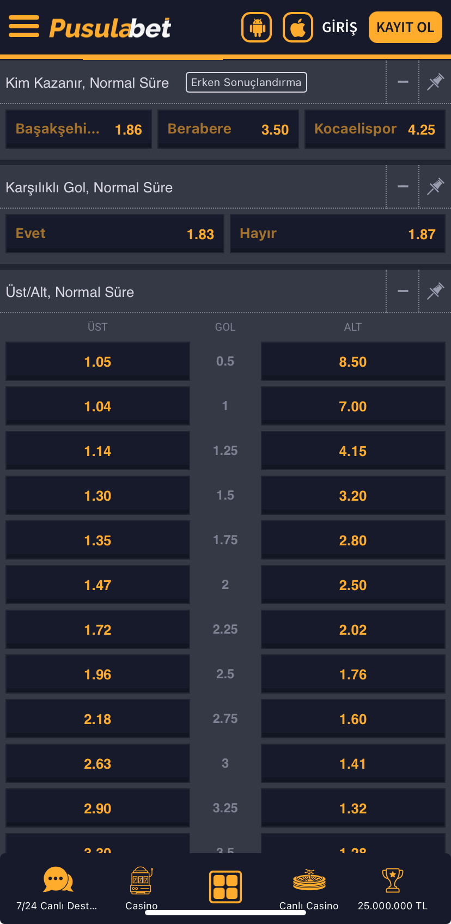Go to Casino tab

click(141, 888)
